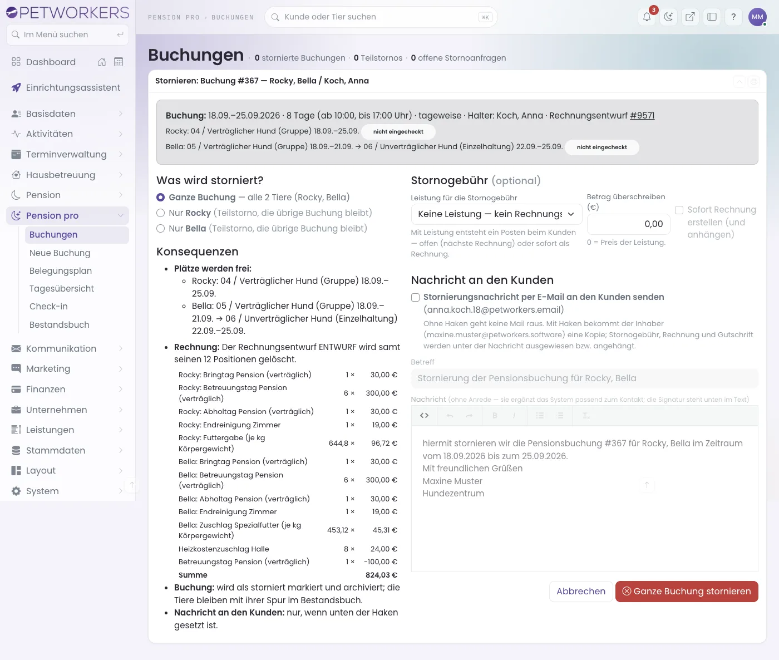Open Bestandsbuch in sidebar
Screen dimensions: 779x660
pos(77,324)
